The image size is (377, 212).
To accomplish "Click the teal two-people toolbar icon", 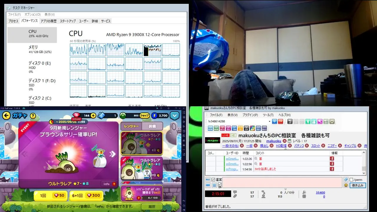I will [x=314, y=121].
